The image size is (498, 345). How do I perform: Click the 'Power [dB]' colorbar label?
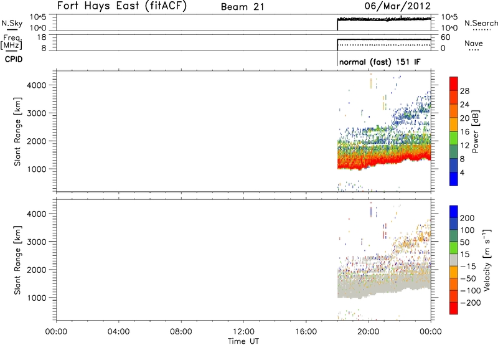[x=475, y=131]
